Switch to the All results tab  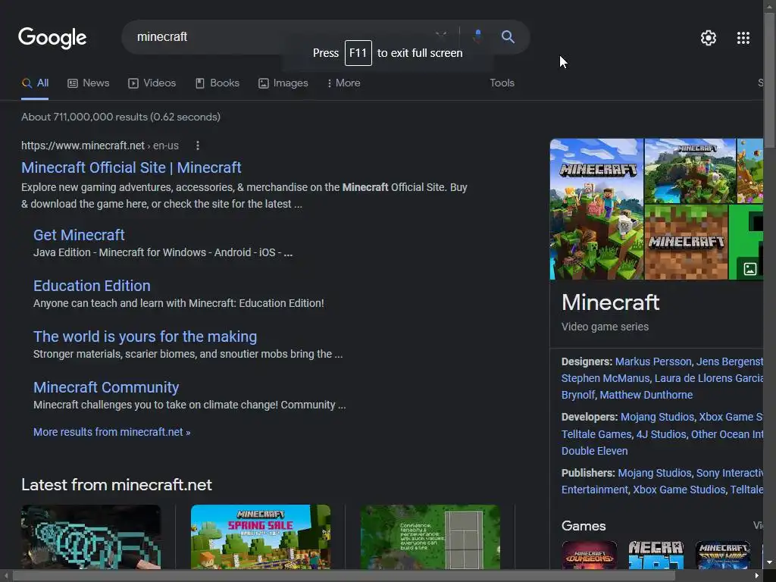point(35,83)
